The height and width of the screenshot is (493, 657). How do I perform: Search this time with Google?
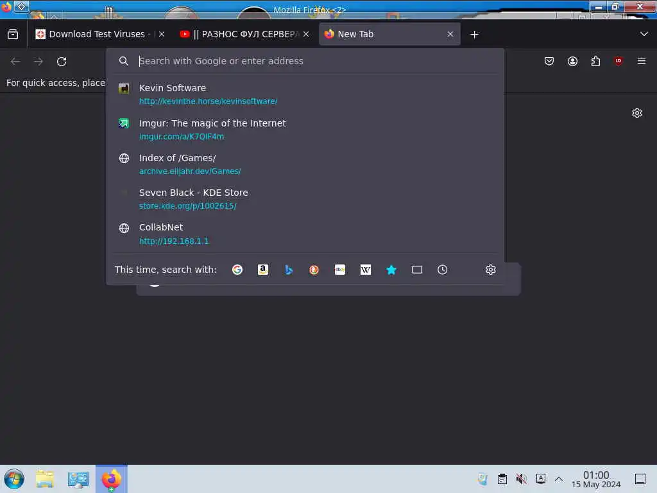coord(237,270)
